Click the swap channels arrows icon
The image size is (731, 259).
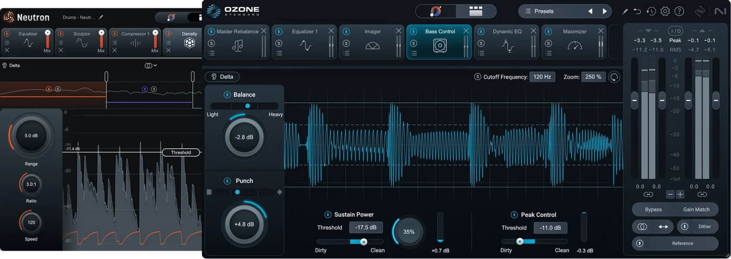(x=663, y=227)
